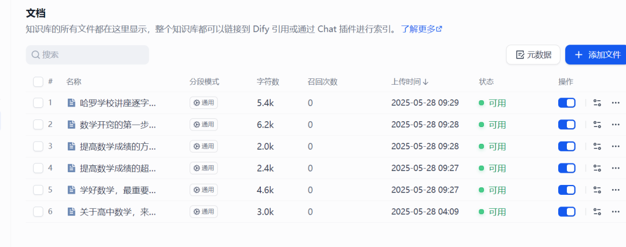Click the 名称 column header
Image resolution: width=626 pixels, height=247 pixels.
[x=74, y=82]
